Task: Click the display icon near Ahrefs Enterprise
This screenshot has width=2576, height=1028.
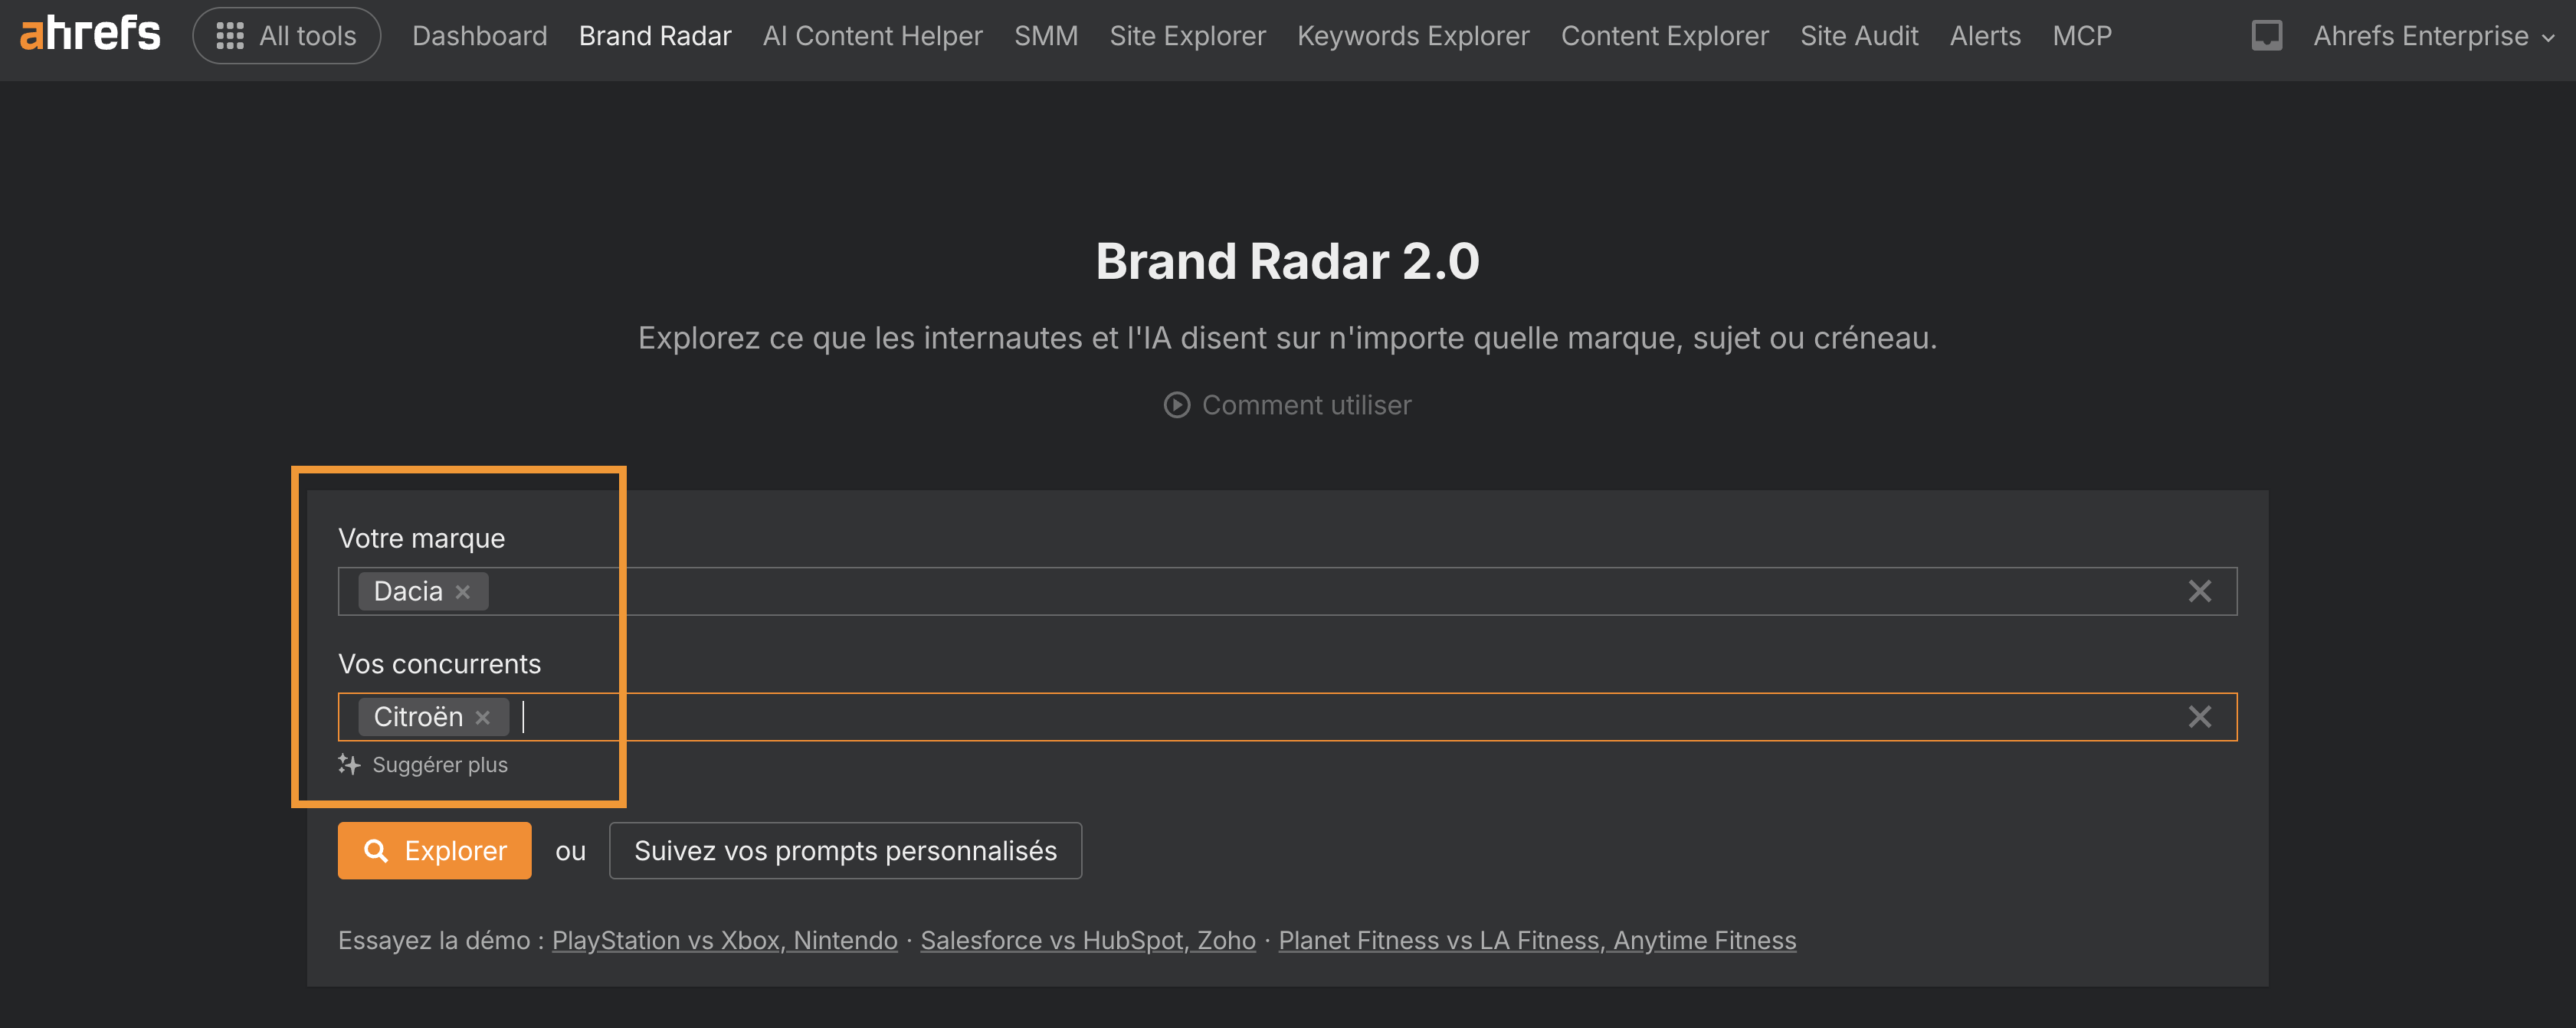Action: point(2267,35)
